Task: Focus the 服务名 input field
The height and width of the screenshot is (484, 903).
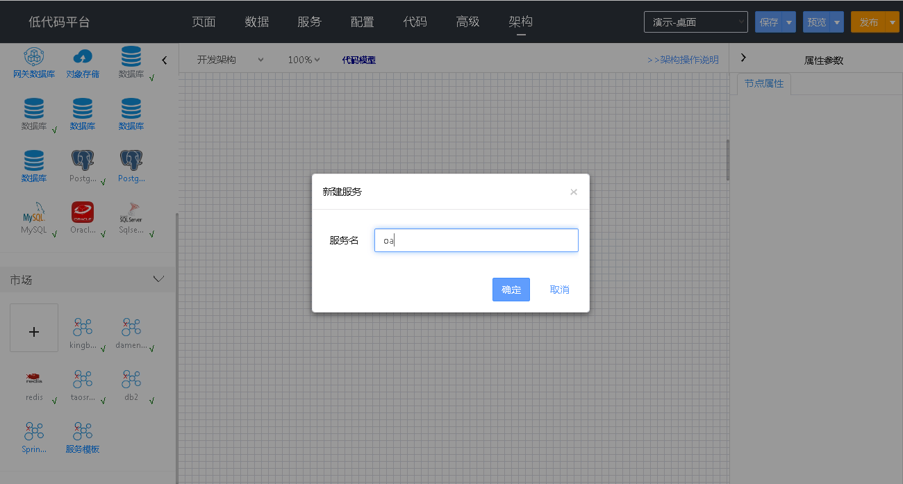Action: (x=477, y=240)
